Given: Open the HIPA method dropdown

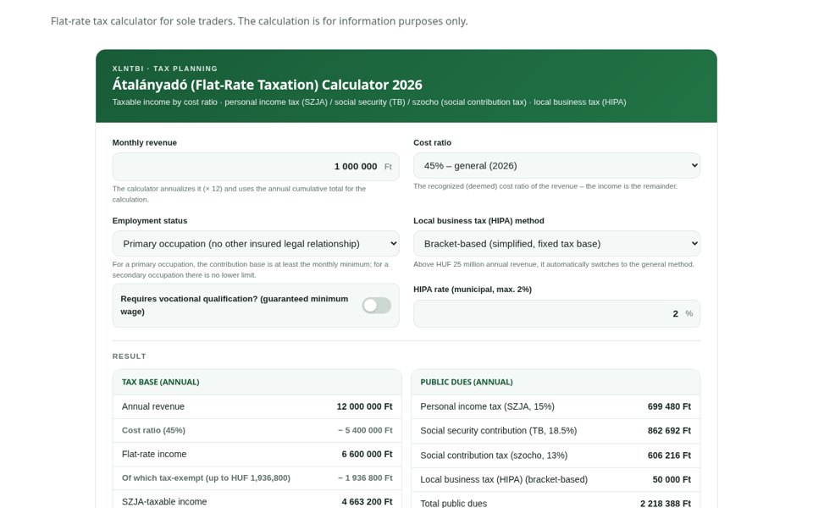Looking at the screenshot, I should (x=556, y=244).
